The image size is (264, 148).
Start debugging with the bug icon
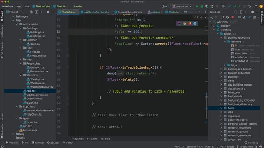click(202, 7)
